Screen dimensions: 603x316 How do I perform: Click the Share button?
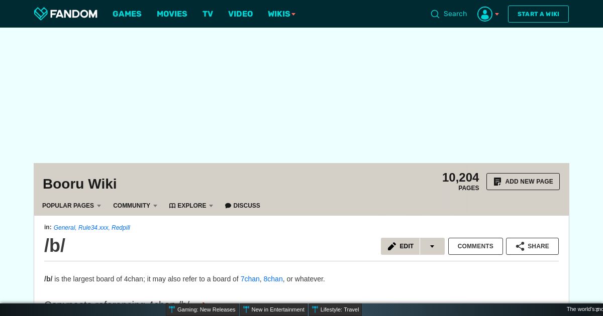pyautogui.click(x=532, y=246)
